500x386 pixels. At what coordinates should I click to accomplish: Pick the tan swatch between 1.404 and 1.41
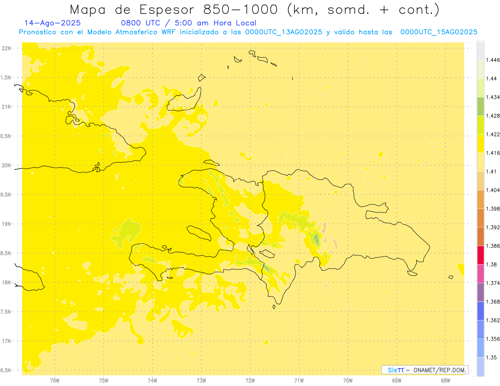point(480,181)
